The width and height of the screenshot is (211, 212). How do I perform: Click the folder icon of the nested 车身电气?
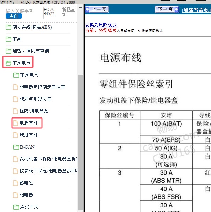16,75
